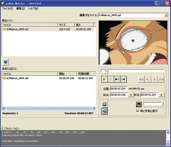The width and height of the screenshot is (171, 147).
Task: Click the 始点 start time field
Action: 119,95
